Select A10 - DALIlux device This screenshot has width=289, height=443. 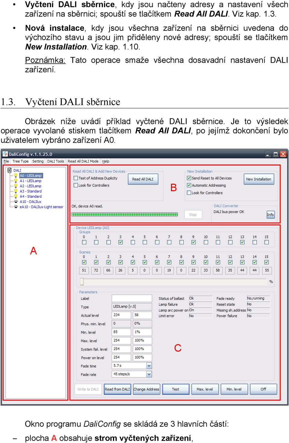(30, 202)
